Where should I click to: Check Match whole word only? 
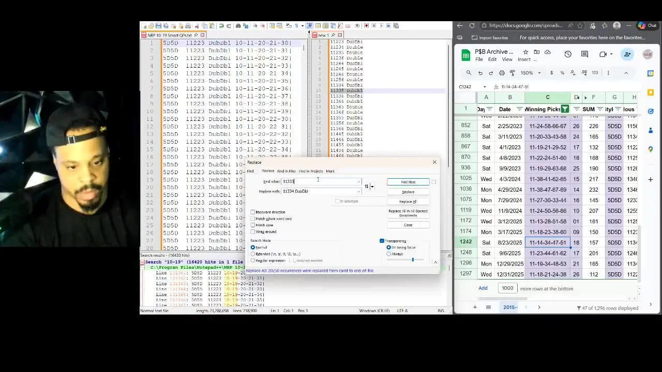click(x=253, y=219)
